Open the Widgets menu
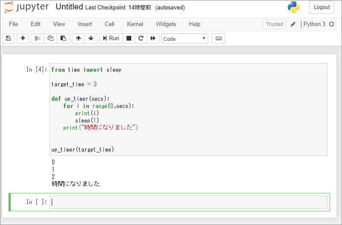 click(166, 24)
